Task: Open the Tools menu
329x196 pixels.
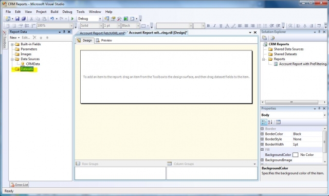Action: tap(80, 12)
